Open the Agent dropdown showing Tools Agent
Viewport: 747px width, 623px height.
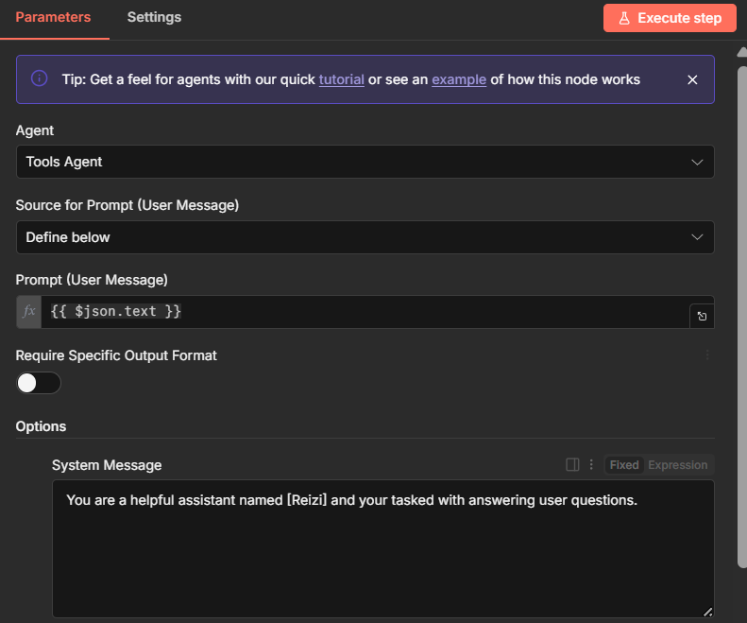point(365,162)
